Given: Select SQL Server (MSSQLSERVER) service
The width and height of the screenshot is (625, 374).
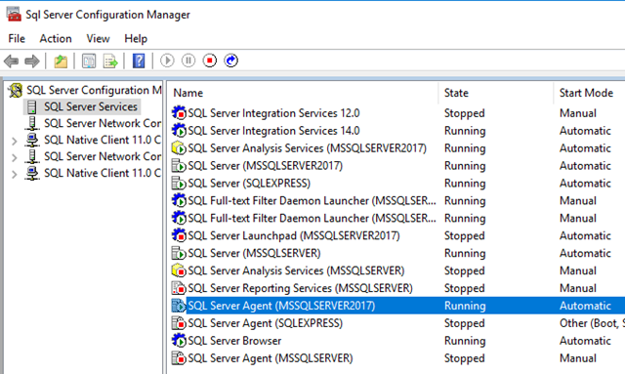Looking at the screenshot, I should click(x=254, y=253).
